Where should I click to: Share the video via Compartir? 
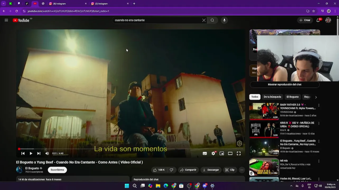pos(188,170)
